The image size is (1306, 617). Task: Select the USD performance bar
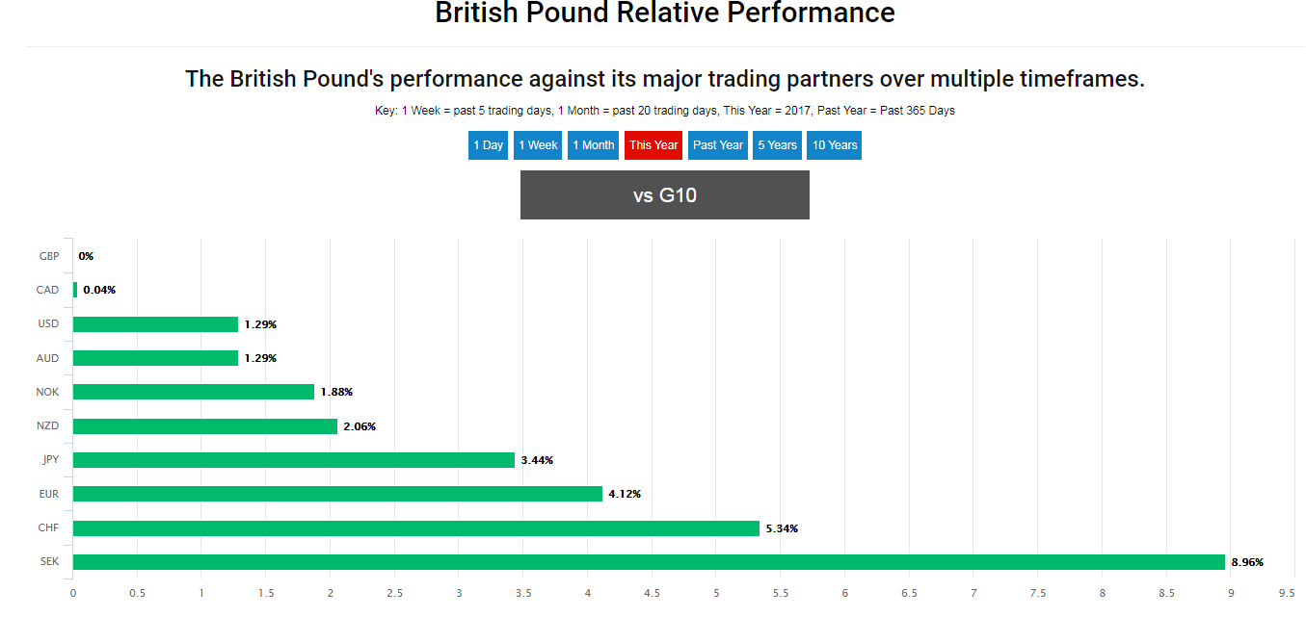[x=155, y=324]
